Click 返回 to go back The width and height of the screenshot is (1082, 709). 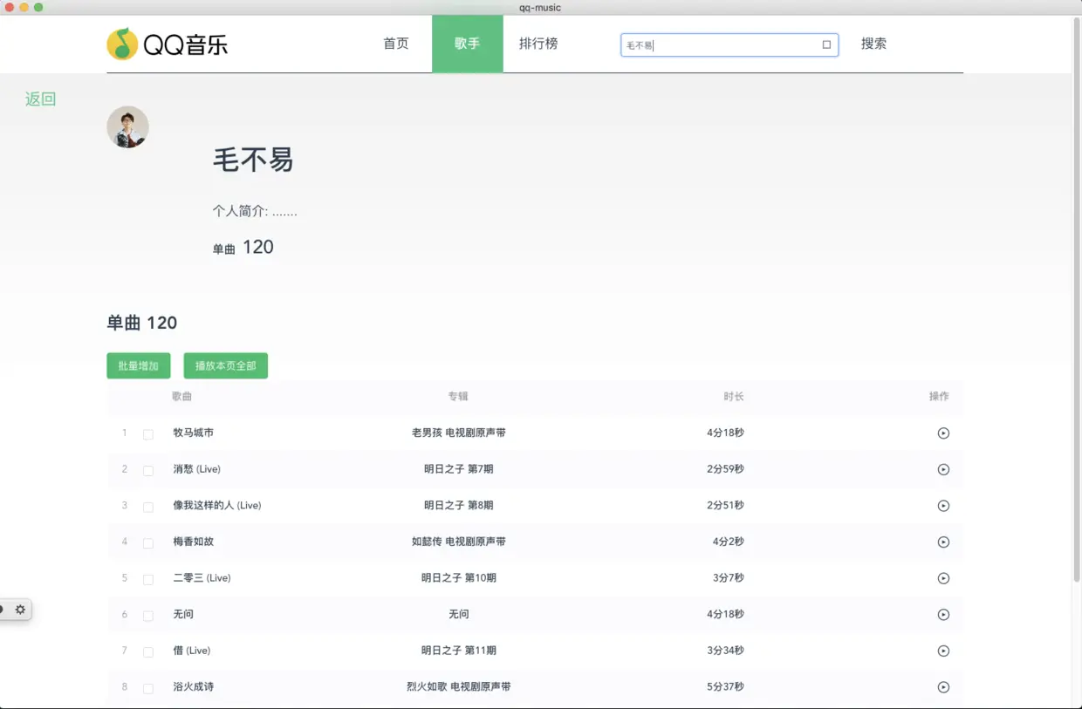tap(41, 99)
